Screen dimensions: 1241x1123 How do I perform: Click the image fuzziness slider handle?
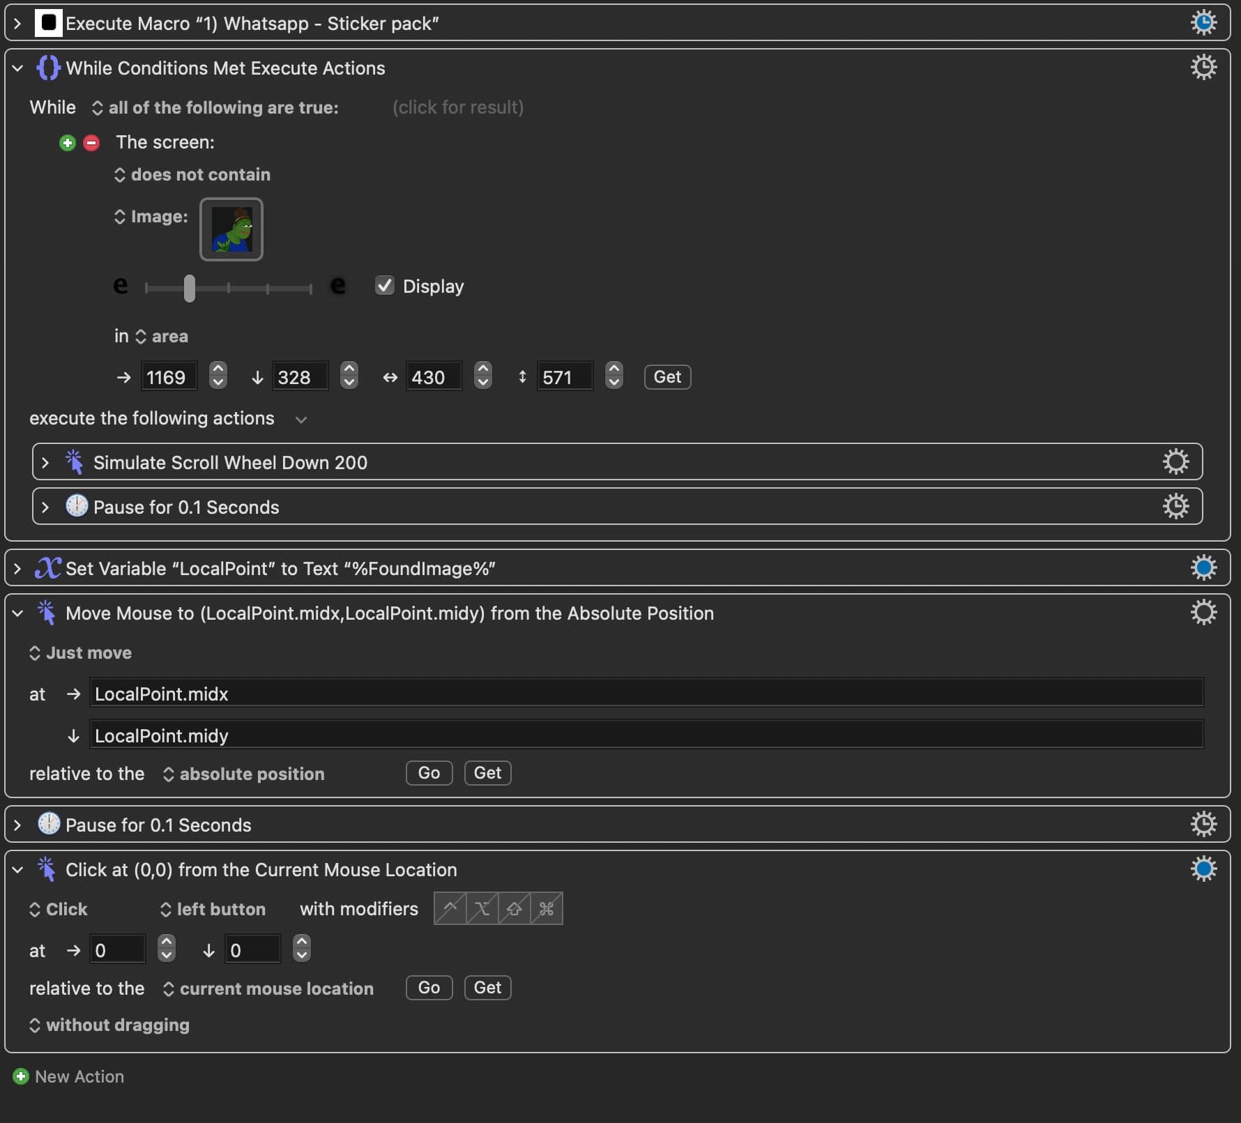point(189,288)
